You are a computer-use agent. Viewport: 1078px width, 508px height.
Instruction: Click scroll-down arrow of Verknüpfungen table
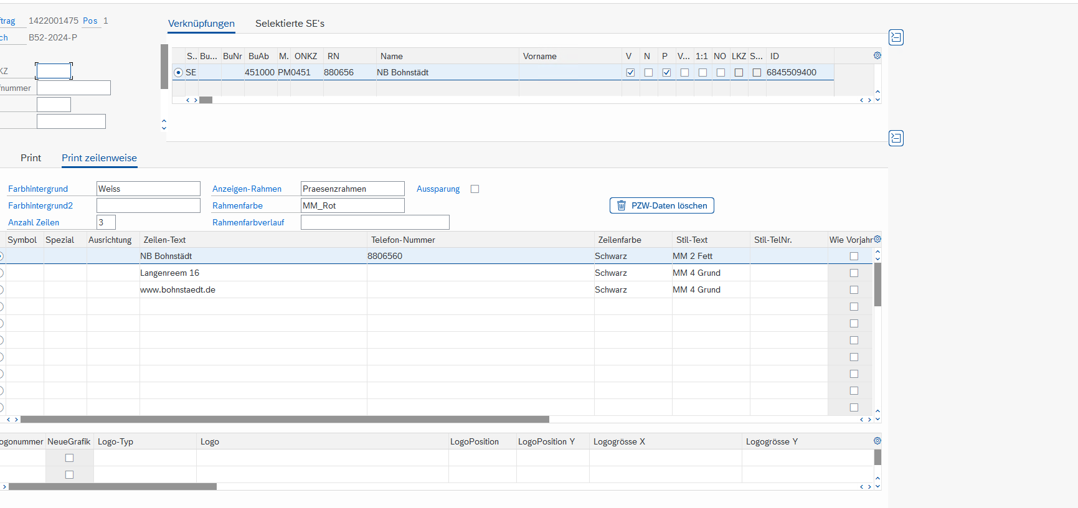[x=877, y=100]
